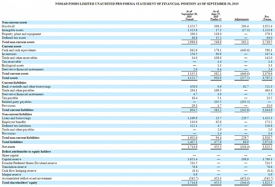Click total non-current liabilities Findus value 94.4
The height and width of the screenshot is (187, 275).
click(x=218, y=138)
